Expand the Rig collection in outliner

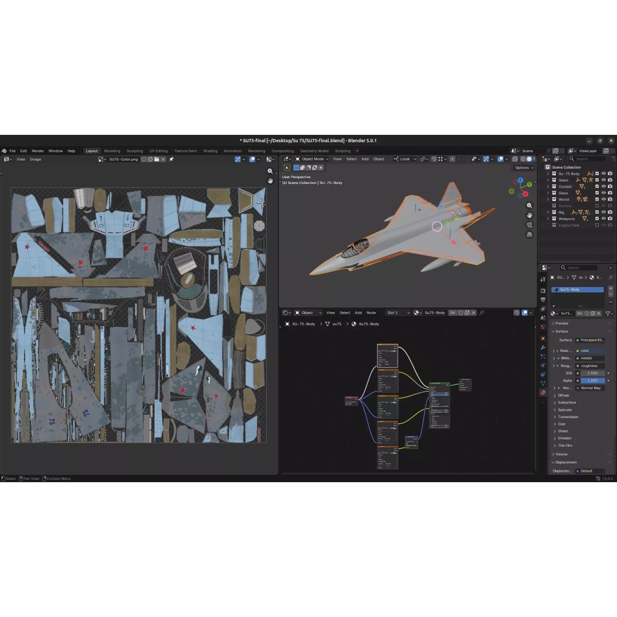coord(548,212)
